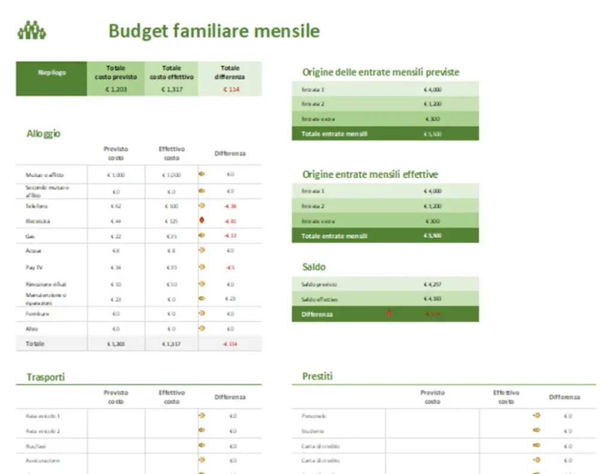Select the Rata veicolo 1 previsto cost cell

[x=116, y=416]
